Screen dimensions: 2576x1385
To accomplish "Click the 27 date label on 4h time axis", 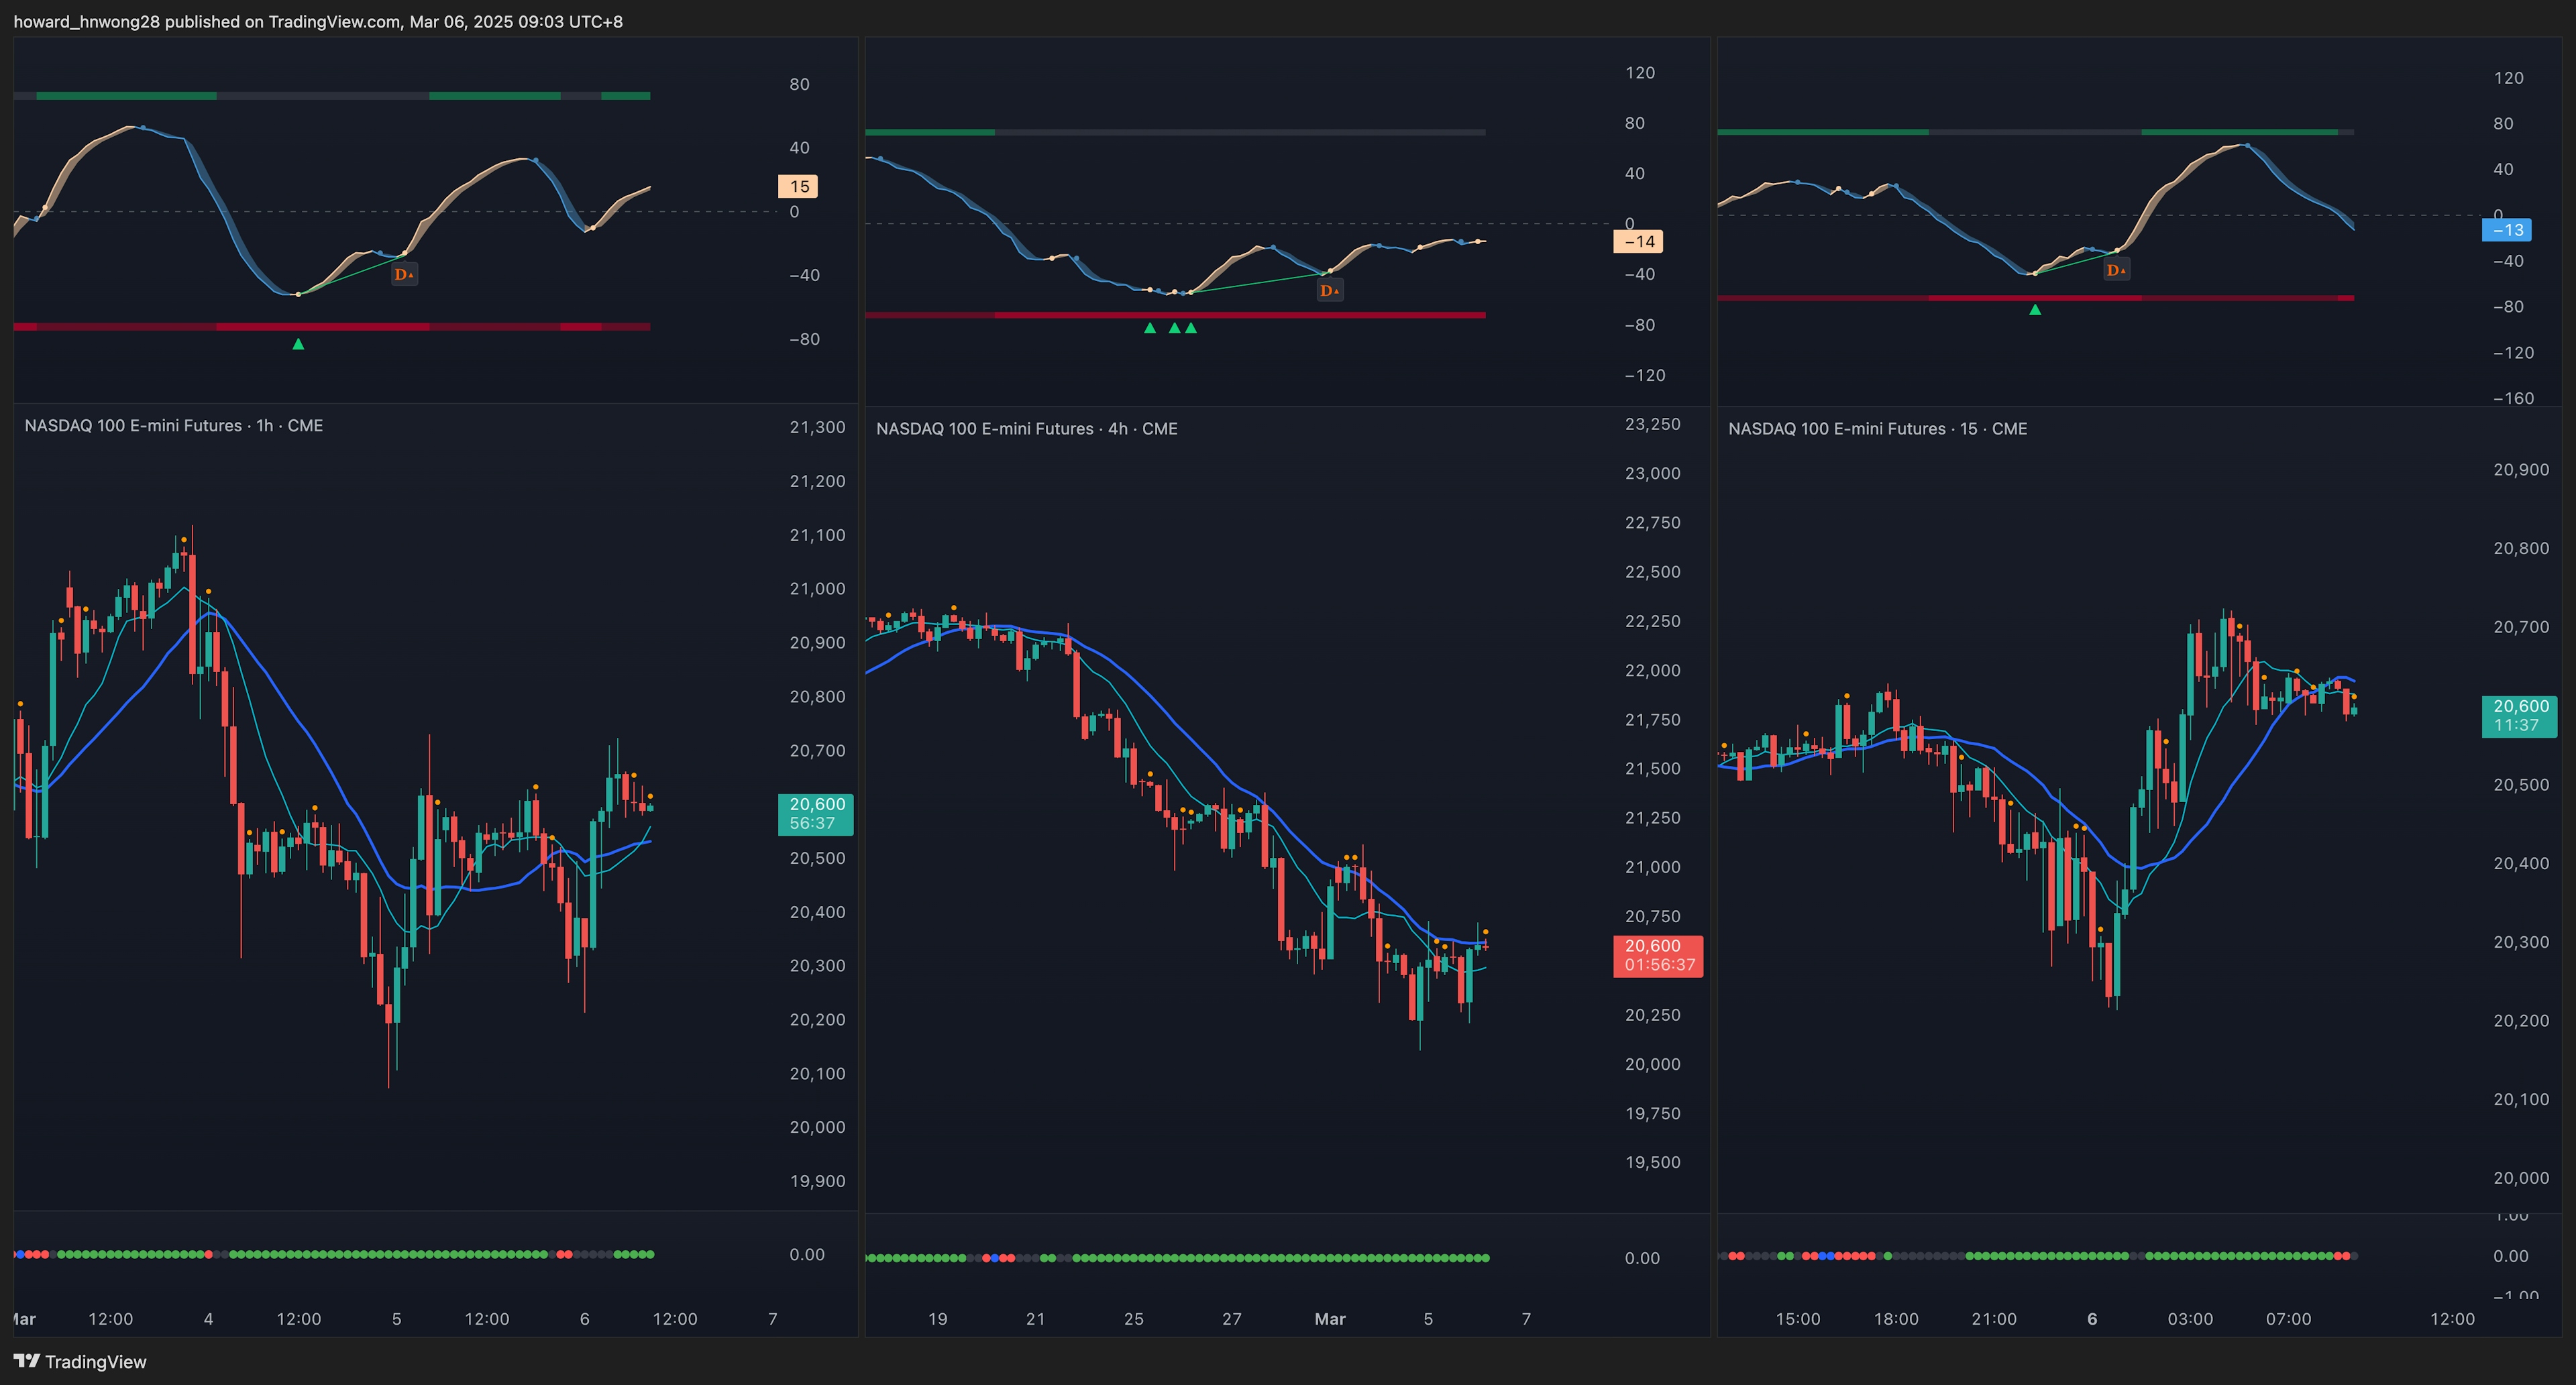I will click(1231, 1319).
